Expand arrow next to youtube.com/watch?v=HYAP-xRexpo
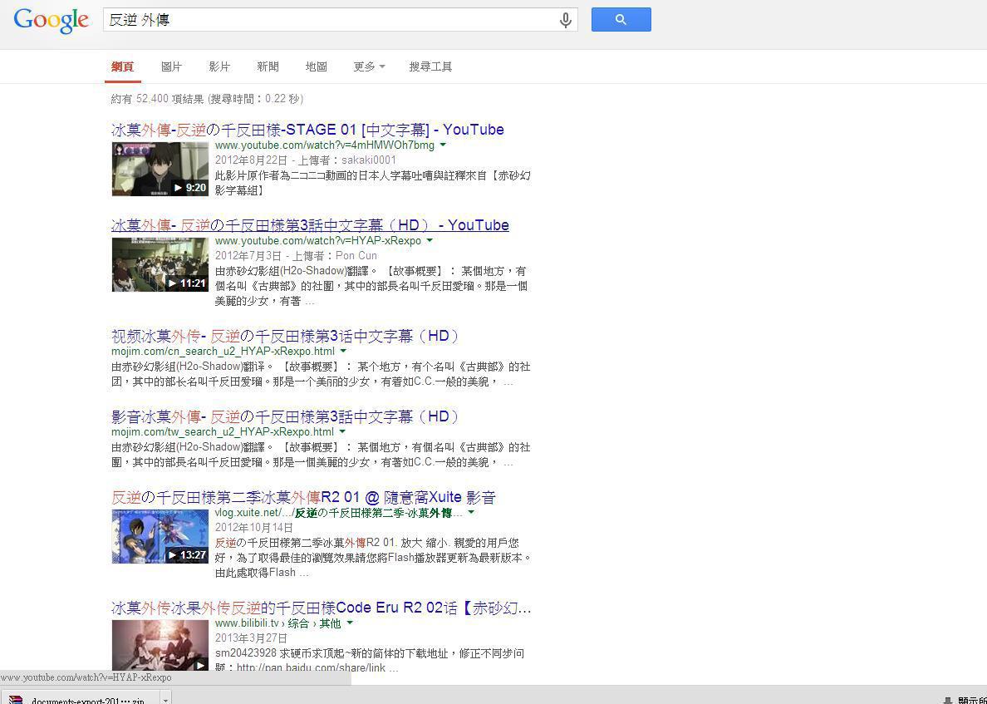 (430, 240)
